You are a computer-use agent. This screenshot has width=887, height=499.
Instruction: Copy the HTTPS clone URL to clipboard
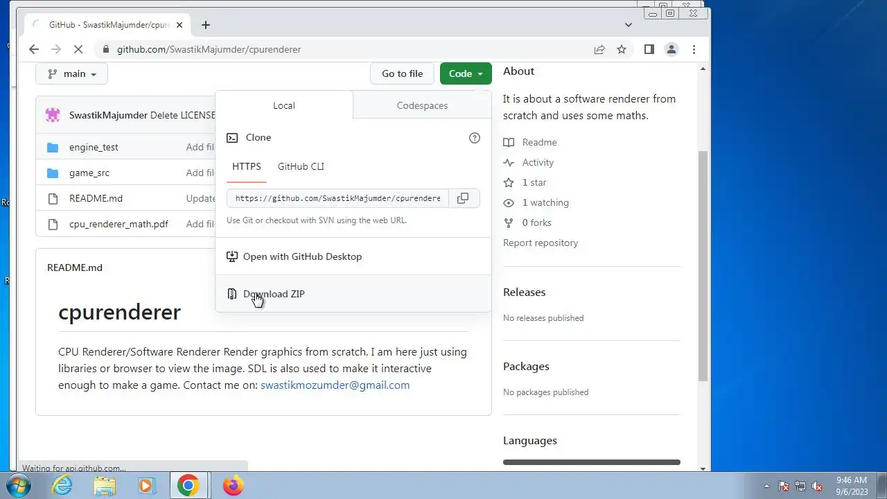pos(463,198)
